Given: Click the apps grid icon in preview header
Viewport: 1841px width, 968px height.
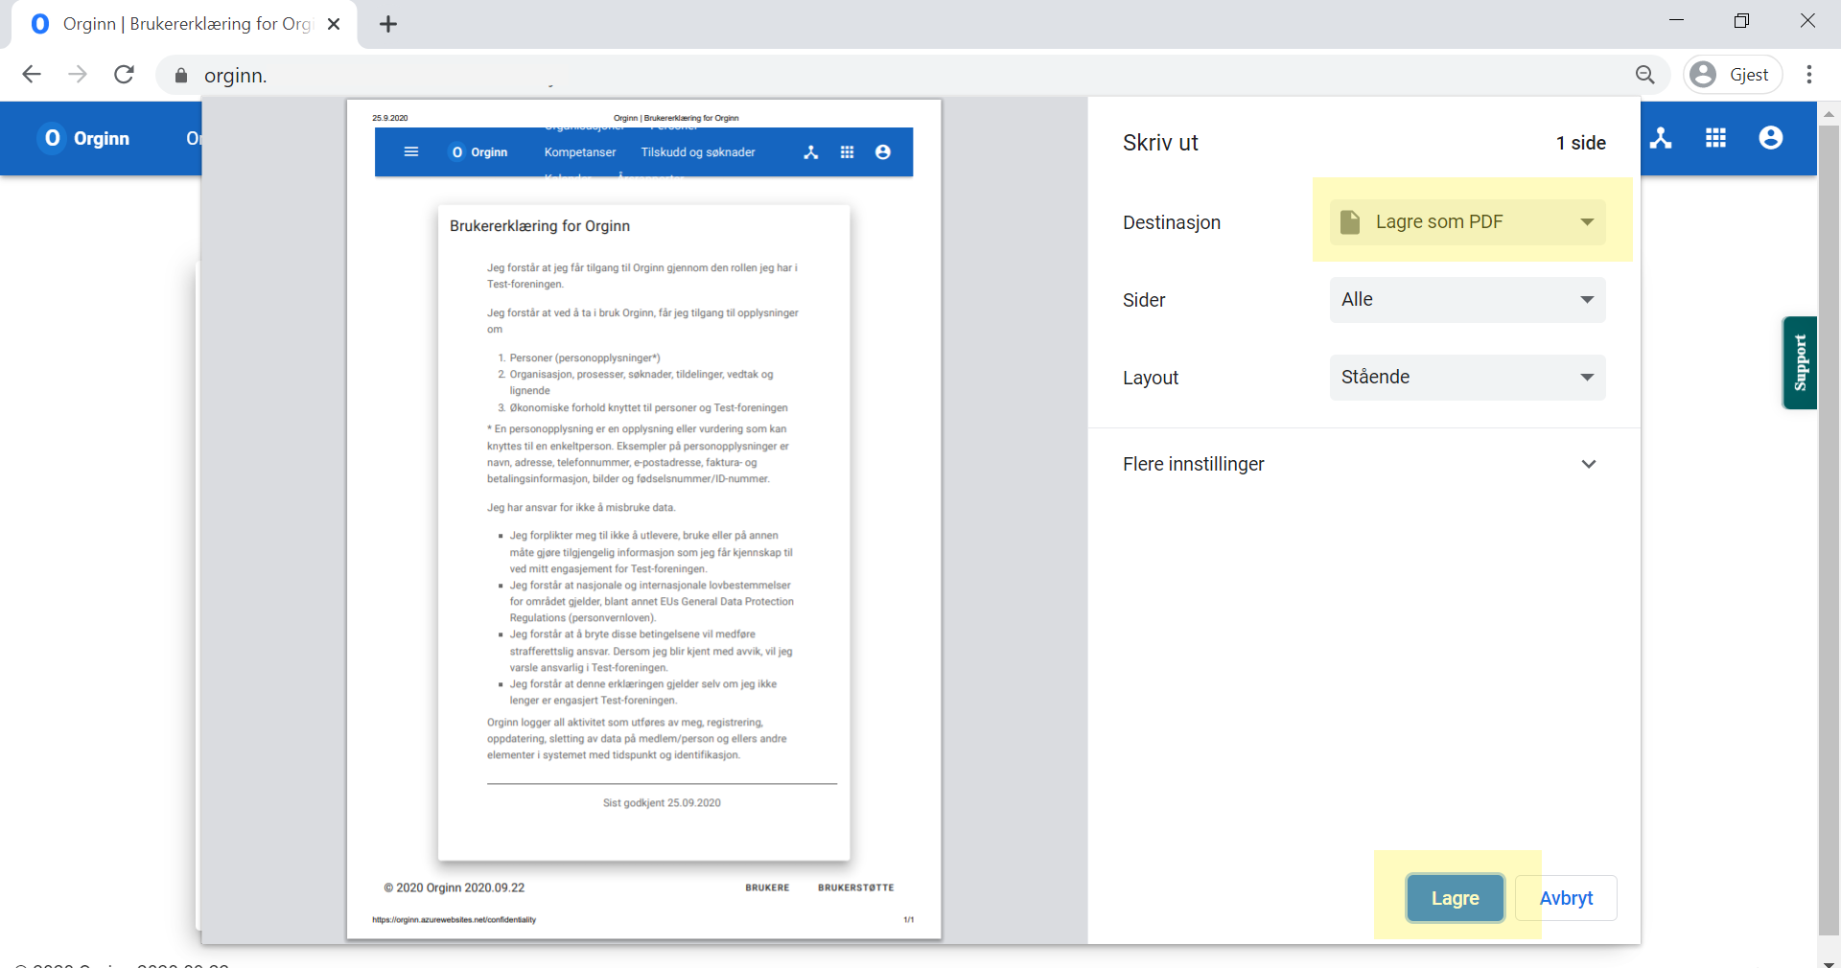Looking at the screenshot, I should click(847, 152).
